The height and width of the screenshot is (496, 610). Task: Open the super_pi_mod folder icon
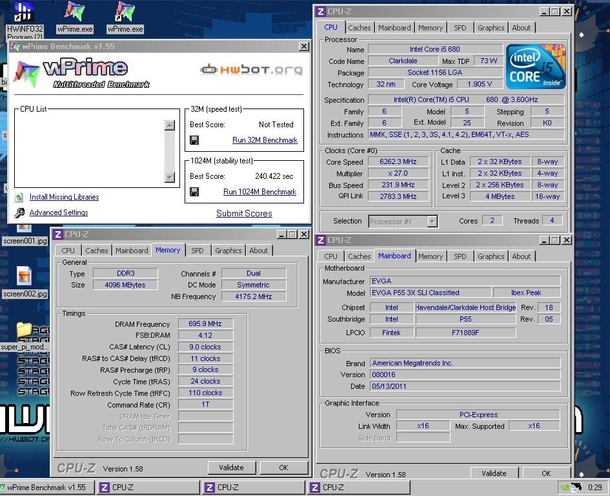click(24, 329)
